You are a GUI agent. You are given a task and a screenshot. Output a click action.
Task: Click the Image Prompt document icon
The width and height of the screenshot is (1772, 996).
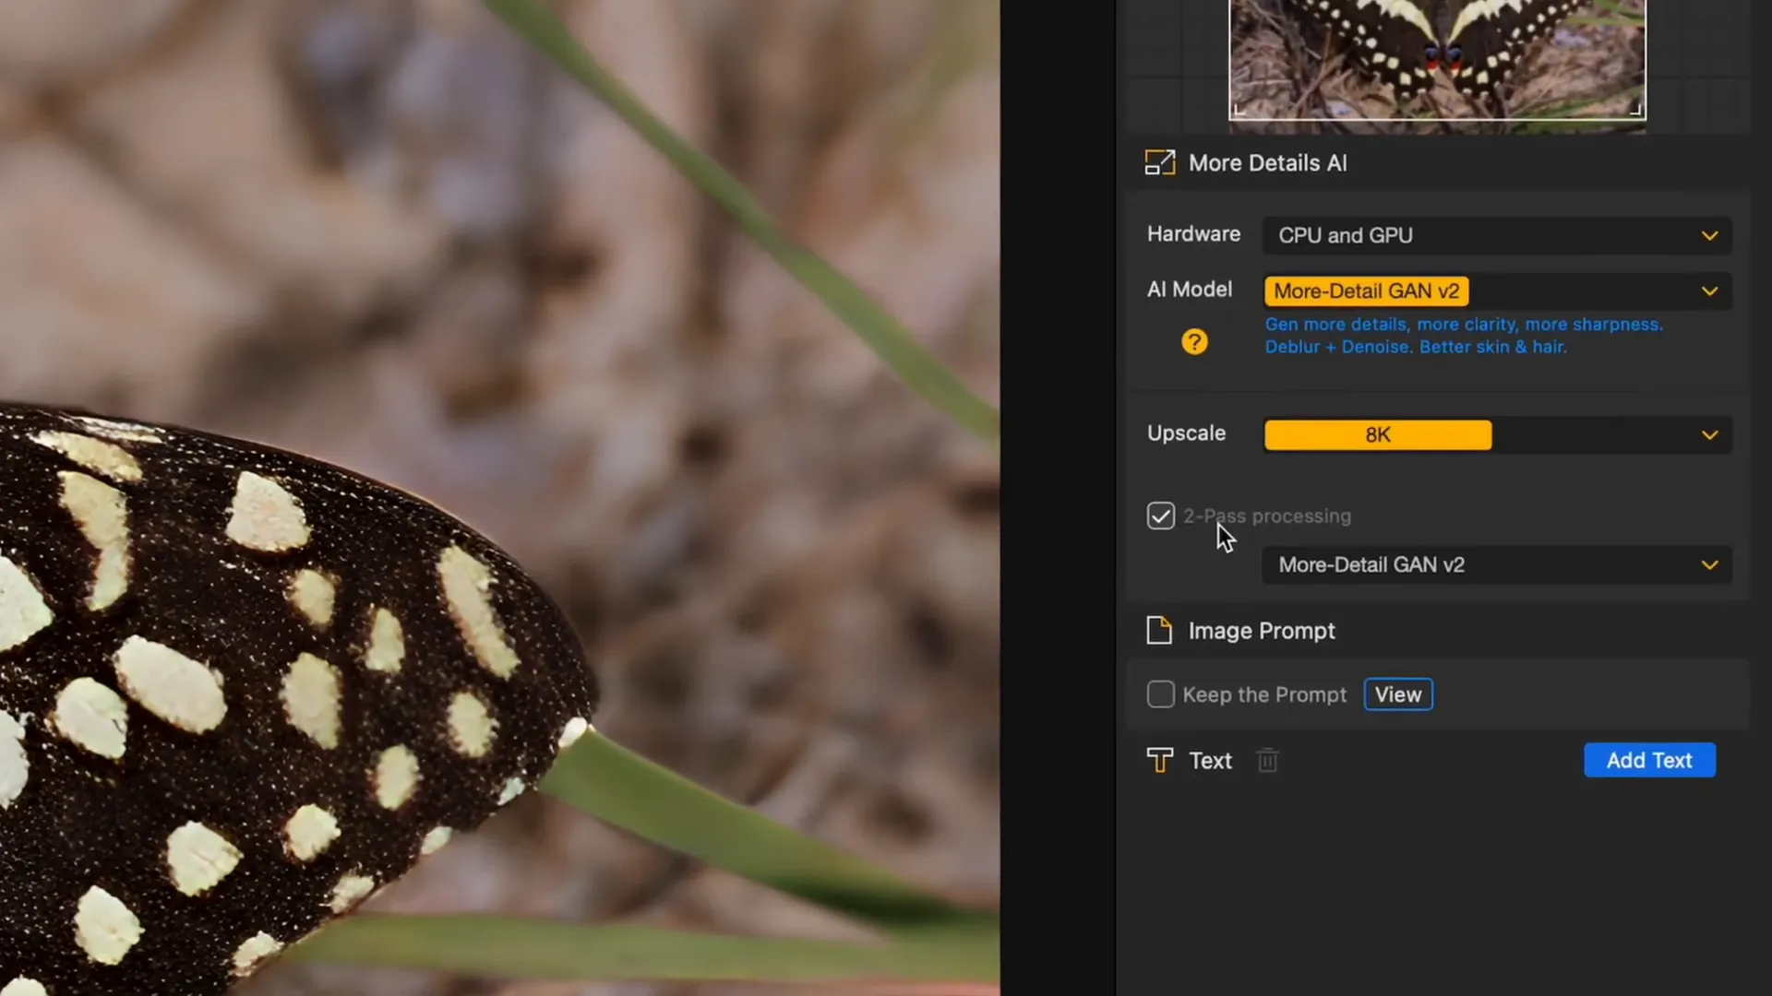coord(1160,630)
